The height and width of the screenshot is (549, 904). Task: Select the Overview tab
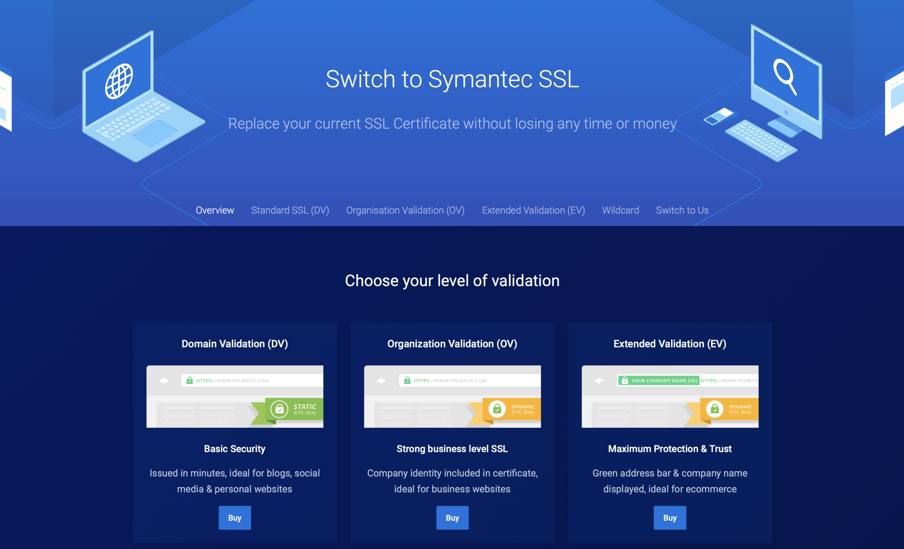[215, 210]
